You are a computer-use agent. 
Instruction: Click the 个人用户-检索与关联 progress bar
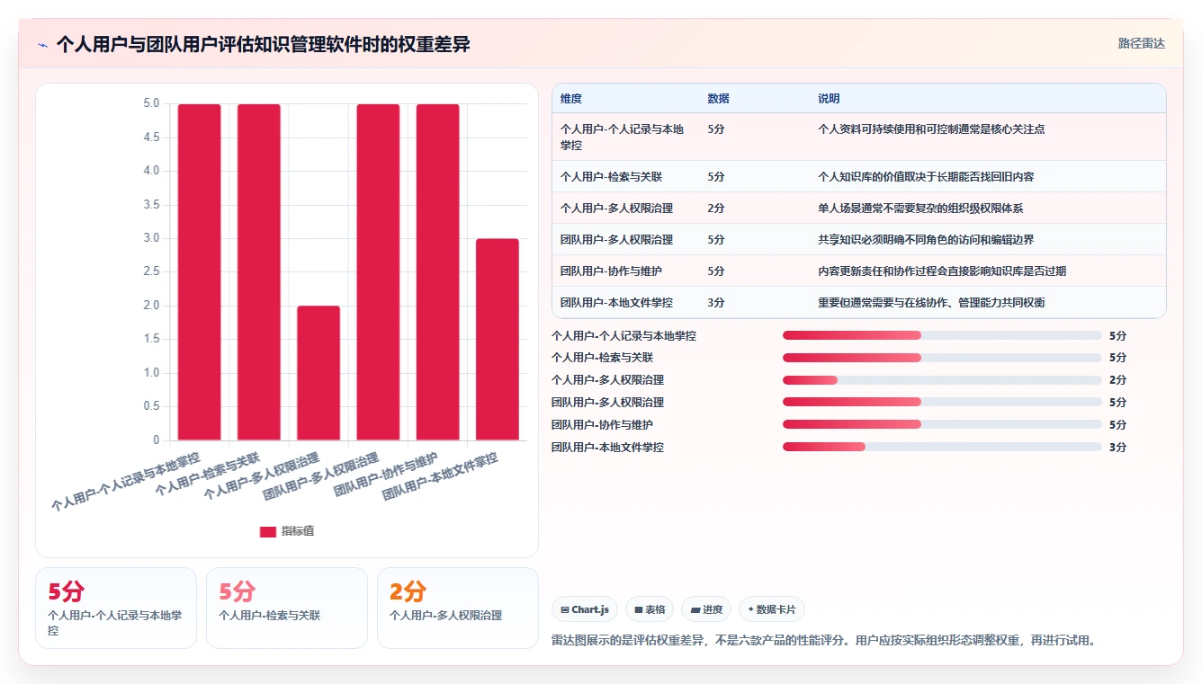pos(942,358)
